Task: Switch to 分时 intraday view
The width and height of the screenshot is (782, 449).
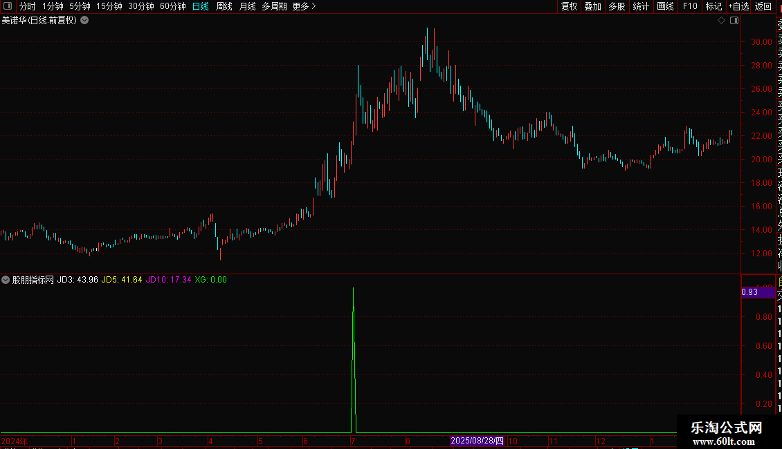Action: tap(28, 6)
